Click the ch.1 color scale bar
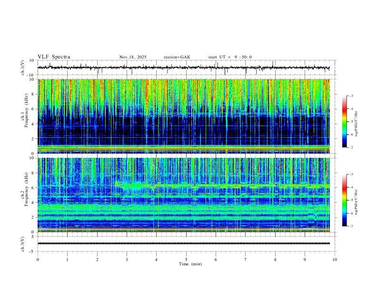Screen dimensions: 377x291 pyautogui.click(x=345, y=122)
